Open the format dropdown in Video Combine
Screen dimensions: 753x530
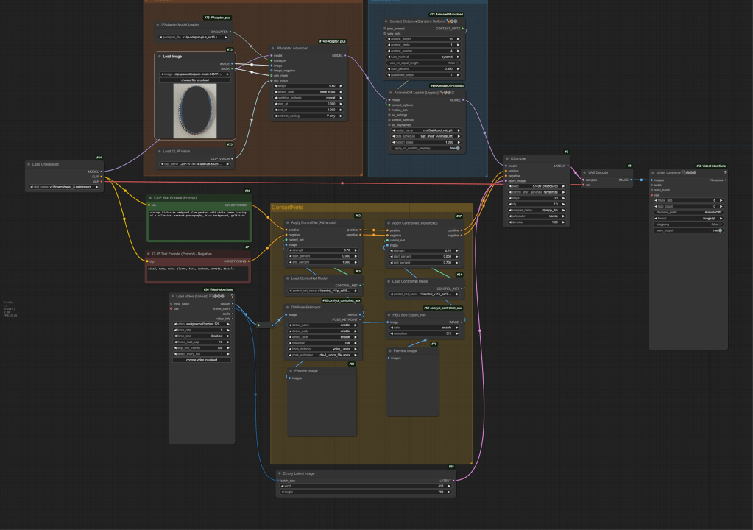690,218
